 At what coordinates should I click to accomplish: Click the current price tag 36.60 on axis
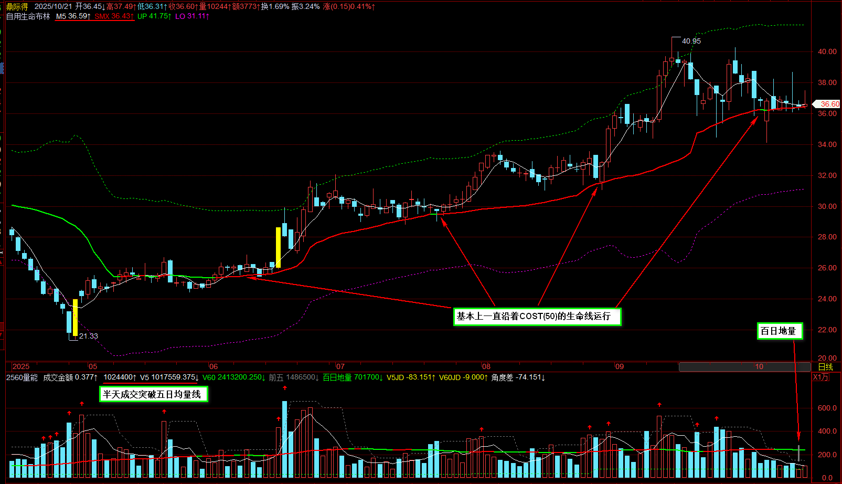[826, 104]
